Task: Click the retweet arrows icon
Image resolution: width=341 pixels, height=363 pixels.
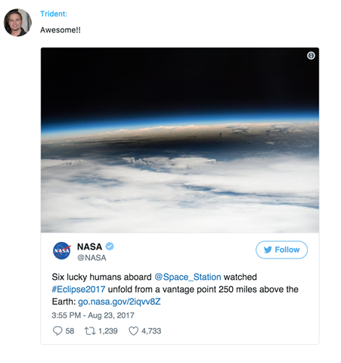Action: [90, 330]
